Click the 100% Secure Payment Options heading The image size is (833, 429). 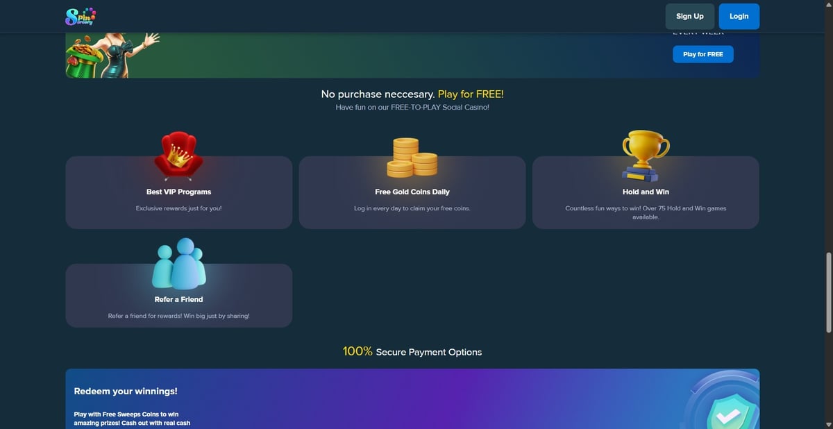pos(412,352)
